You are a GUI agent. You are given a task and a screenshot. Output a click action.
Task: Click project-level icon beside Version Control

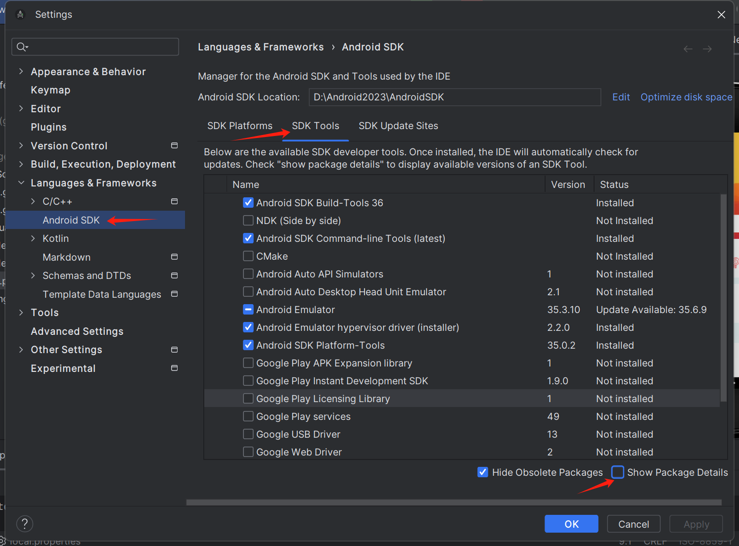(x=174, y=145)
